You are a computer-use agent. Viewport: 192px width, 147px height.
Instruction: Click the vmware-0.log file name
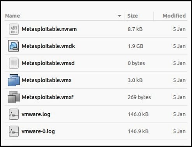(x=38, y=131)
